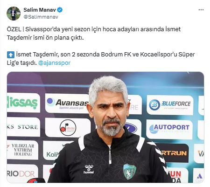Open the tweet's attached photo

(x=105, y=127)
